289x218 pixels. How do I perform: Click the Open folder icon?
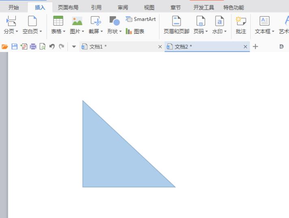click(x=4, y=47)
